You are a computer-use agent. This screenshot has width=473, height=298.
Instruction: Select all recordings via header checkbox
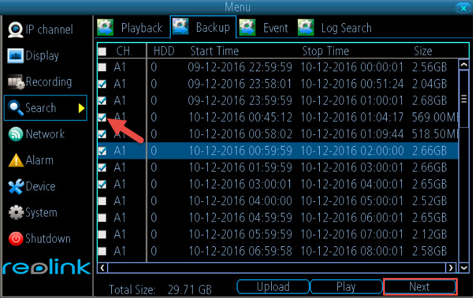102,52
